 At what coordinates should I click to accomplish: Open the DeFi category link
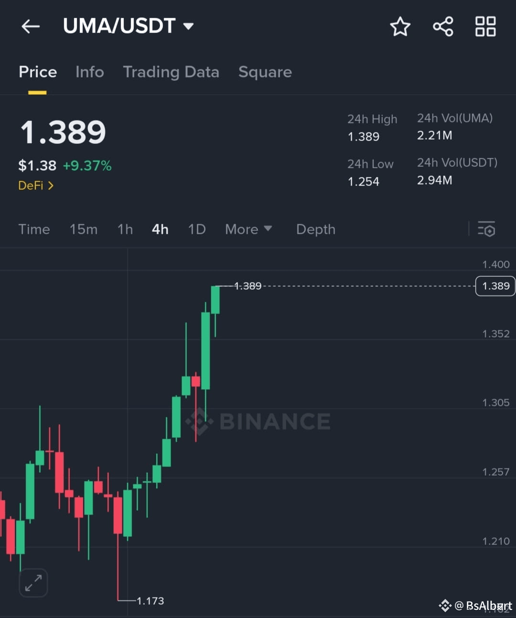click(36, 185)
